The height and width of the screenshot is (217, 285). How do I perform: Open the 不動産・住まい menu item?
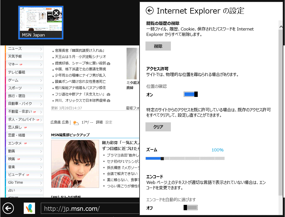(x=24, y=112)
